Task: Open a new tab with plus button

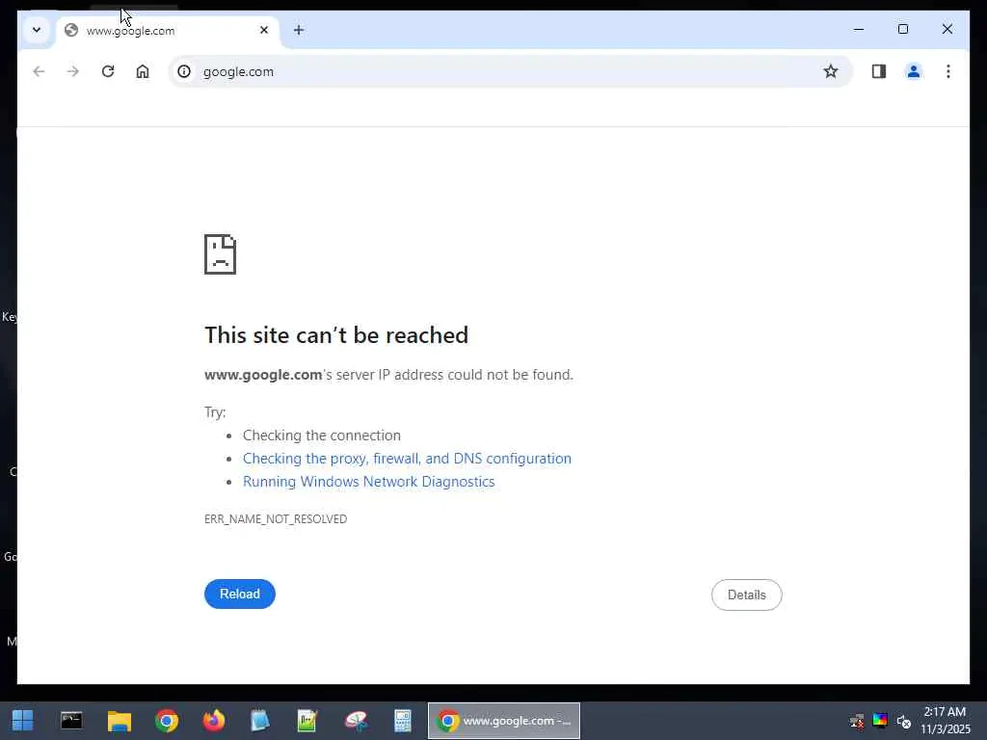Action: click(x=299, y=30)
